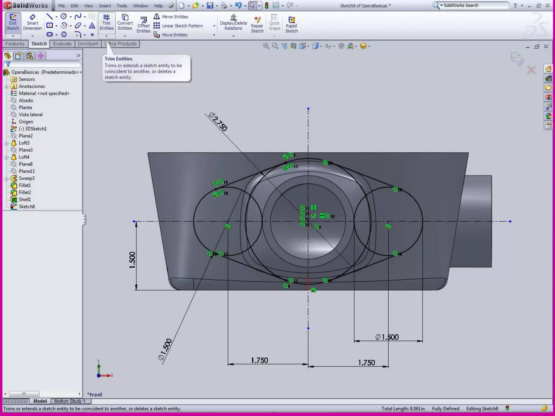This screenshot has width=555, height=416.
Task: Click the Offset Entities icon
Action: point(143,25)
